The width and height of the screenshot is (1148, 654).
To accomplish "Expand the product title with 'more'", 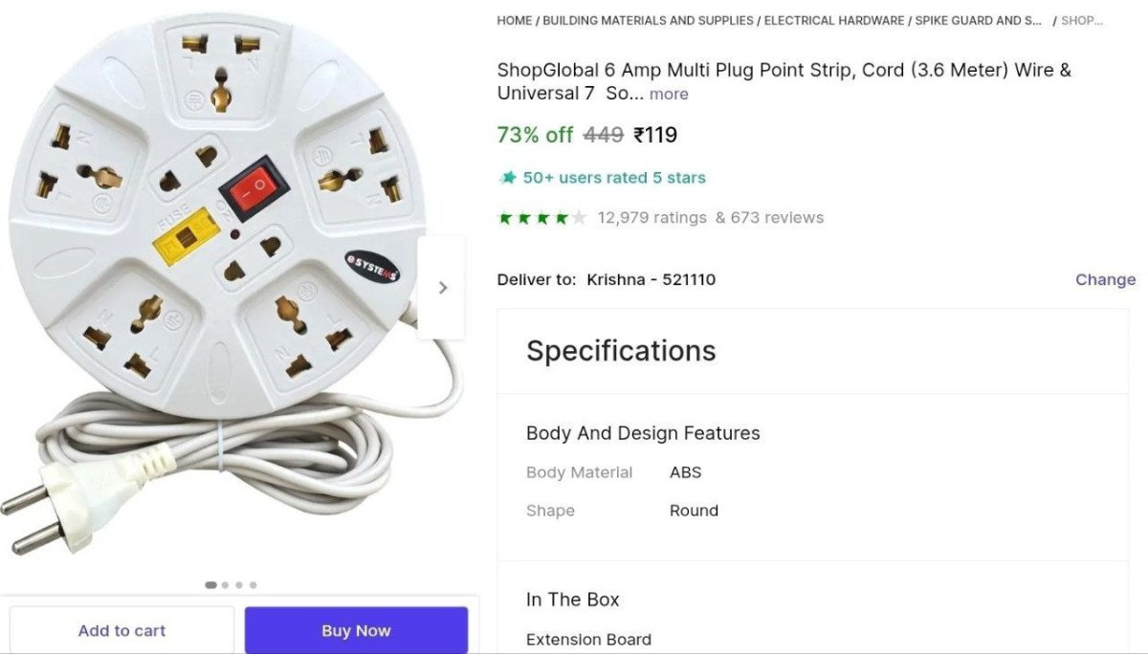I will click(x=669, y=94).
